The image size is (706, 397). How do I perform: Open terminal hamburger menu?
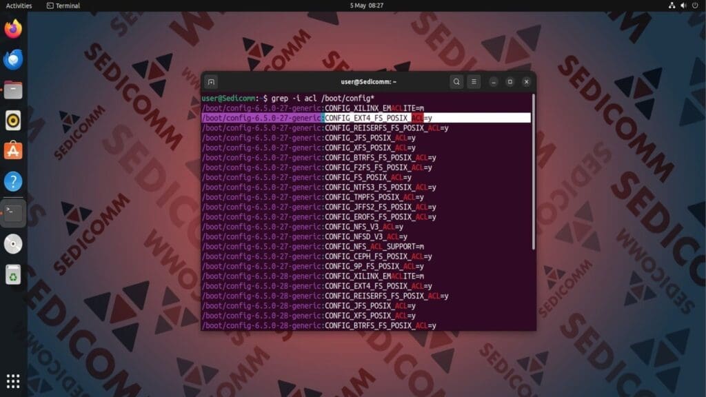474,82
